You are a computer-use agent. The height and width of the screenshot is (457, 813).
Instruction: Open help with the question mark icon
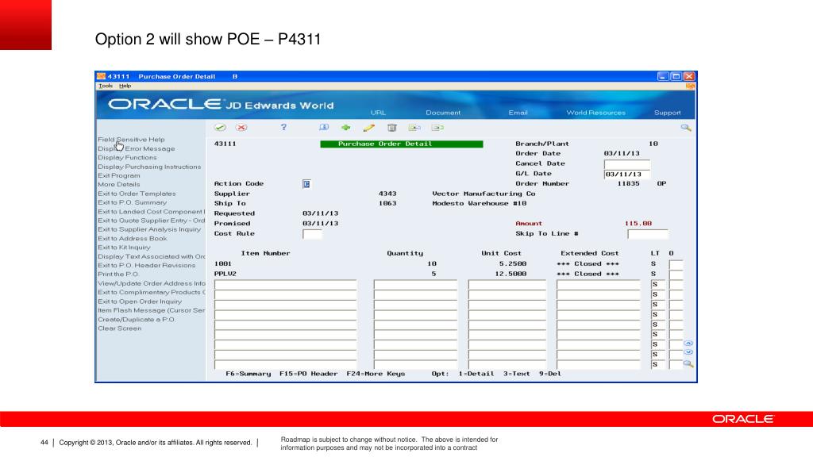point(283,127)
